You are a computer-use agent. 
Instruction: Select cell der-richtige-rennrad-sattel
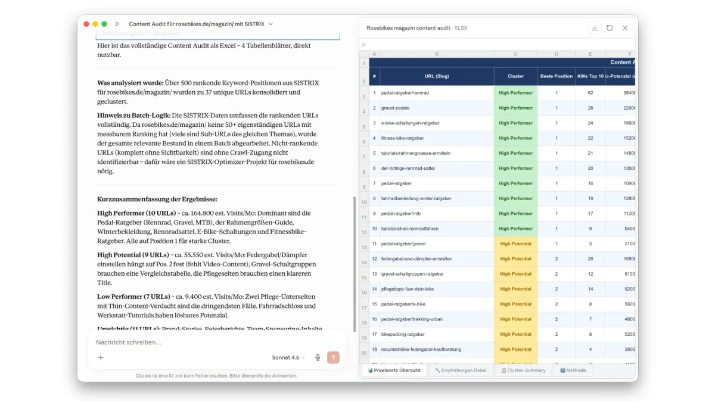[437, 169]
